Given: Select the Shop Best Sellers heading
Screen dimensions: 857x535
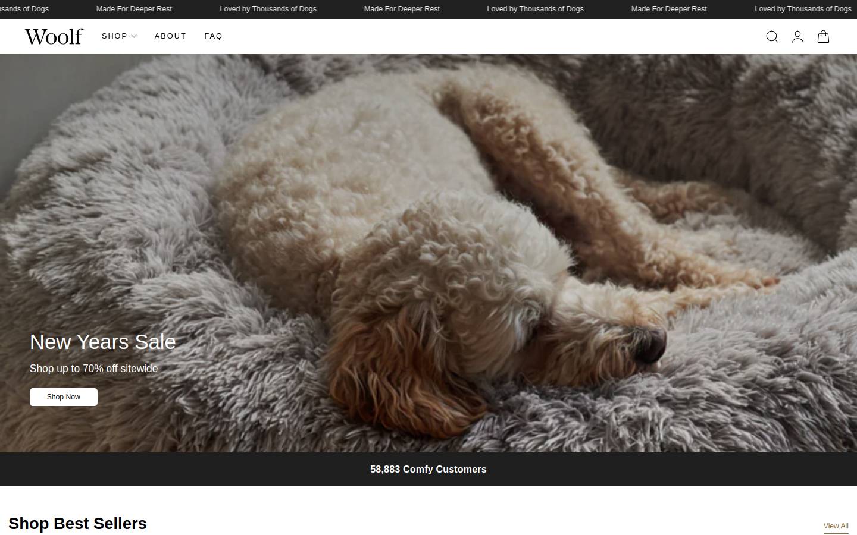Looking at the screenshot, I should (77, 523).
